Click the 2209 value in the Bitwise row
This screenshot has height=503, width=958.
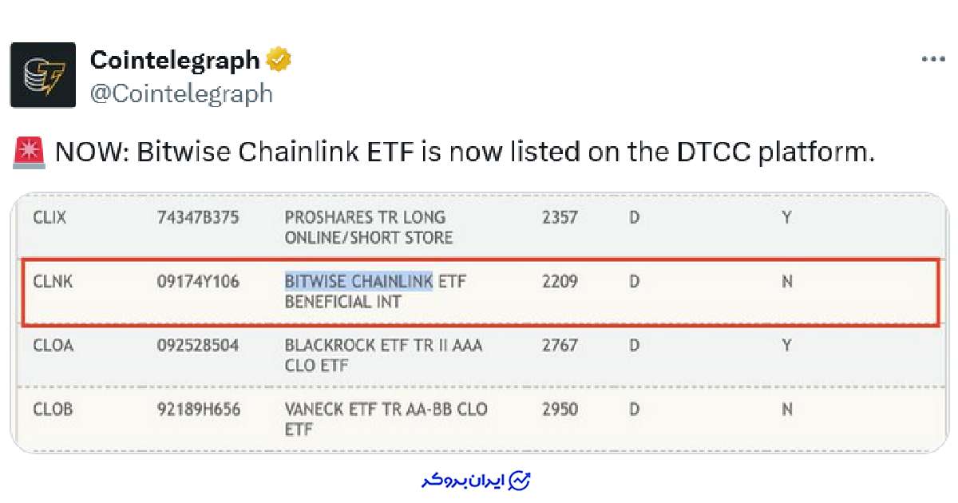(x=560, y=281)
